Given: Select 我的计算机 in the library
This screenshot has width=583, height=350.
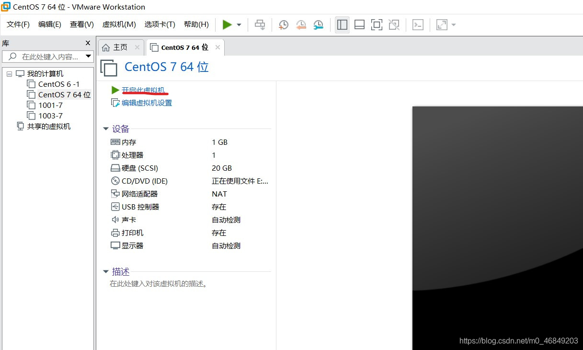Looking at the screenshot, I should (45, 74).
